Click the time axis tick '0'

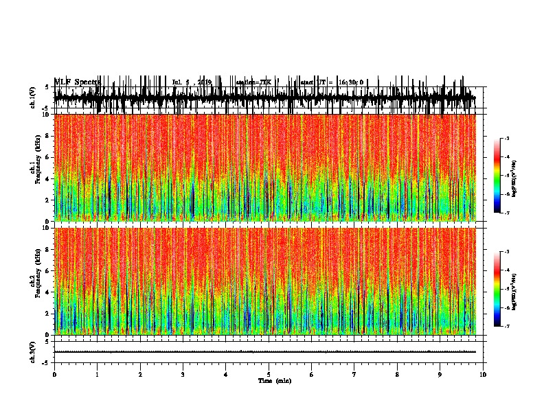(54, 375)
